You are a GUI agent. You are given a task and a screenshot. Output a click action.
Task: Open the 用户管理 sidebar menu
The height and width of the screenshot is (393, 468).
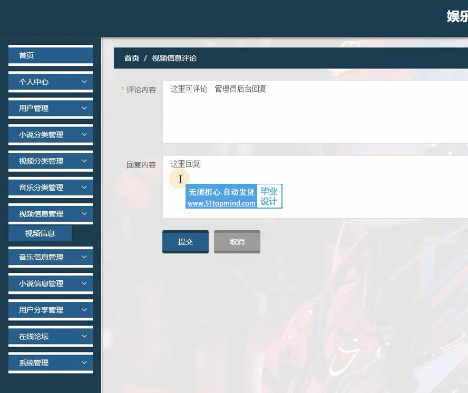pyautogui.click(x=51, y=109)
